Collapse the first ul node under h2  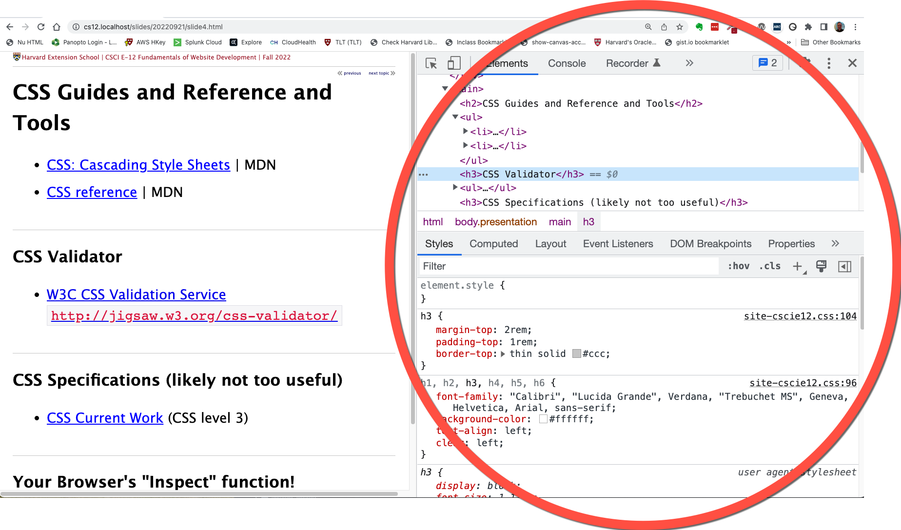(x=455, y=117)
